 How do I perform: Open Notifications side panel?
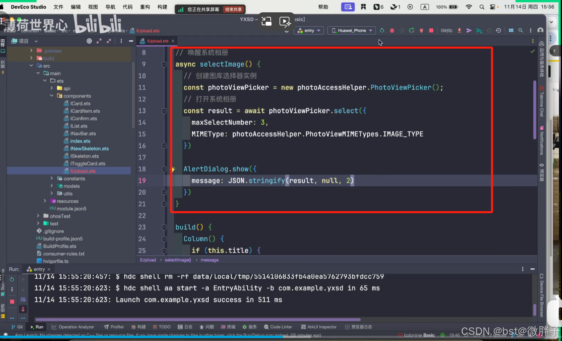[x=541, y=140]
